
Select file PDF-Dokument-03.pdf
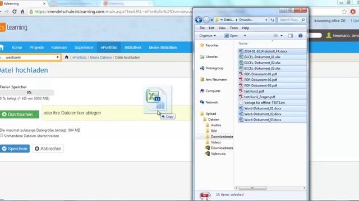pos(272,85)
